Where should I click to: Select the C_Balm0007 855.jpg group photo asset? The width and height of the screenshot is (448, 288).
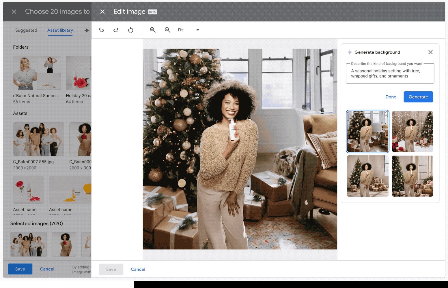tap(39, 139)
